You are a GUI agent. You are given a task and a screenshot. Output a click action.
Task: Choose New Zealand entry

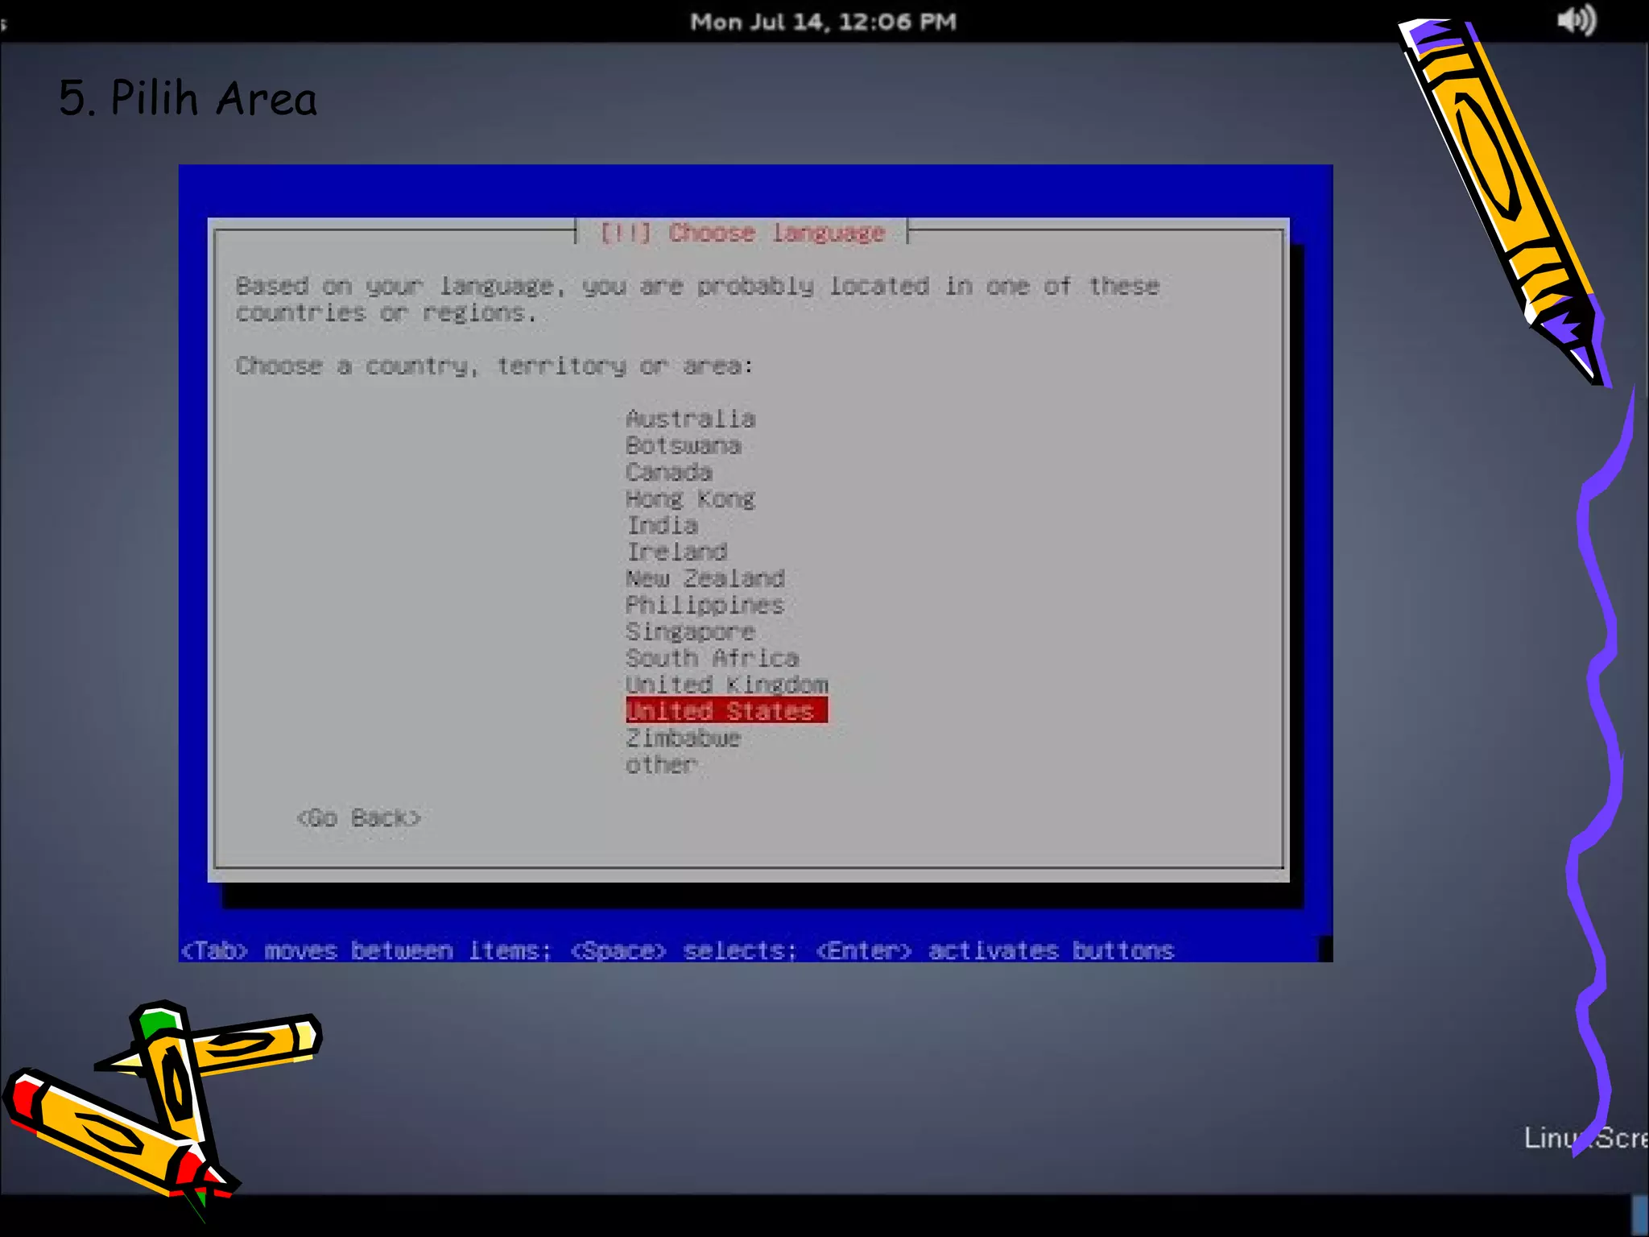pyautogui.click(x=705, y=578)
